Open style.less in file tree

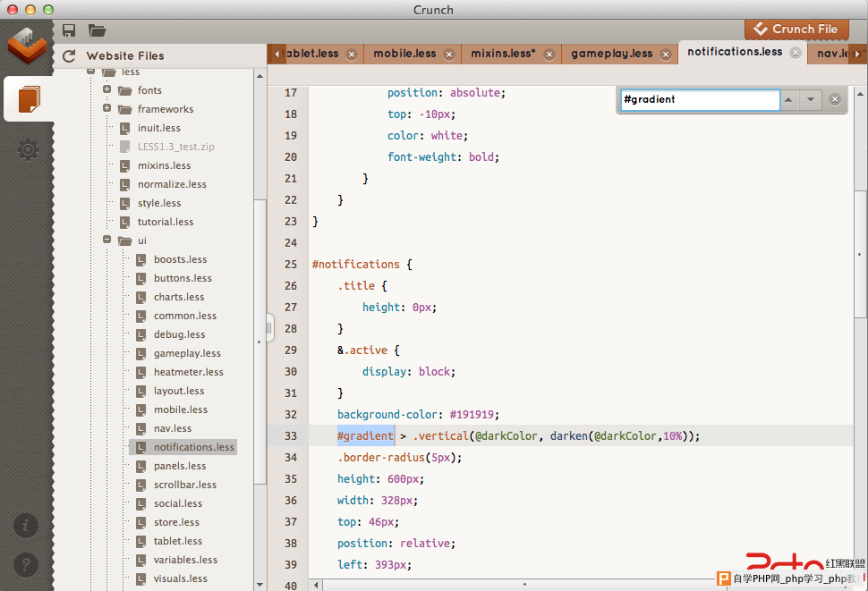(x=159, y=204)
